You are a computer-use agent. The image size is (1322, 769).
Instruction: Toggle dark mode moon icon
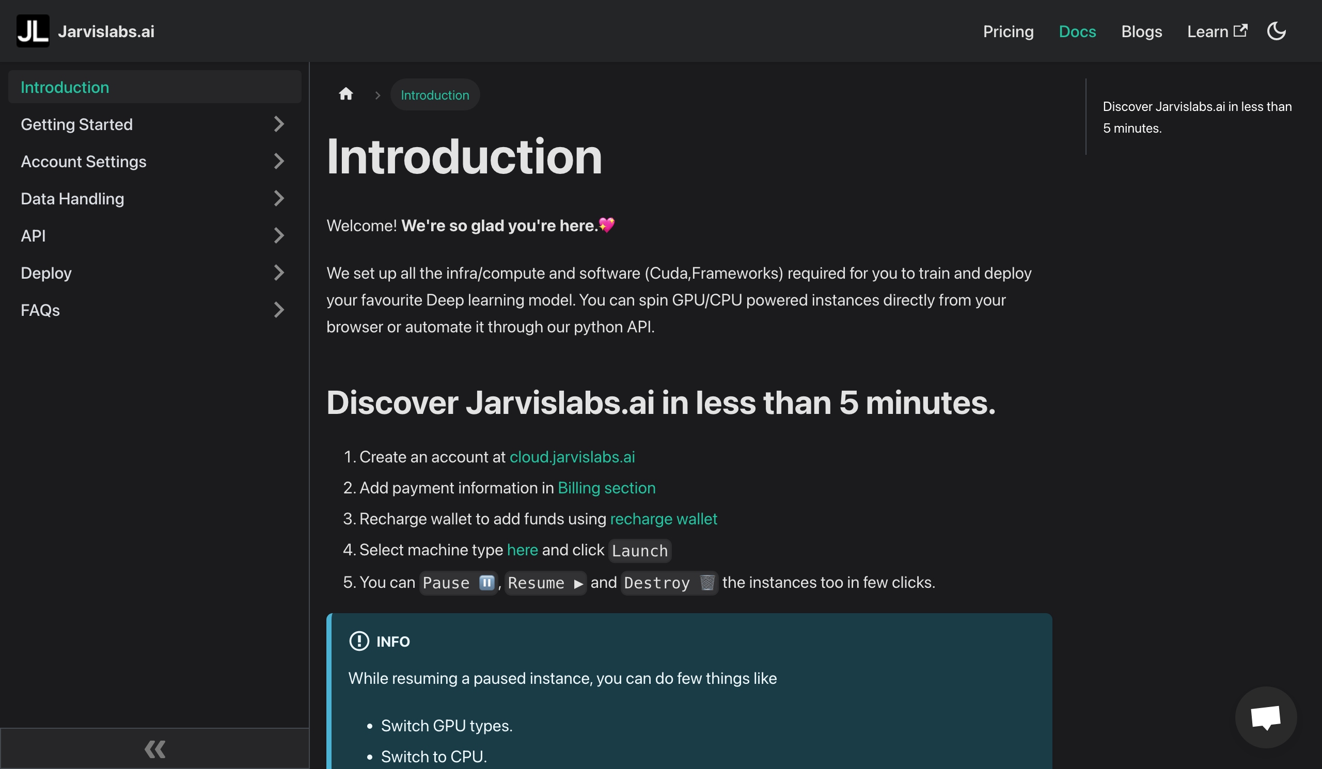coord(1276,31)
